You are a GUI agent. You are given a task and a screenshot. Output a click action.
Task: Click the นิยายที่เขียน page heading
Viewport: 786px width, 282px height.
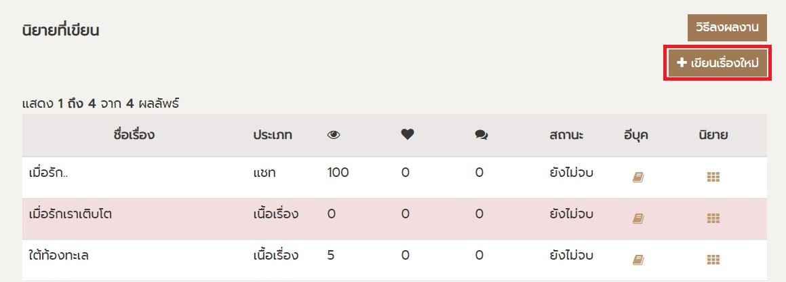click(x=61, y=30)
